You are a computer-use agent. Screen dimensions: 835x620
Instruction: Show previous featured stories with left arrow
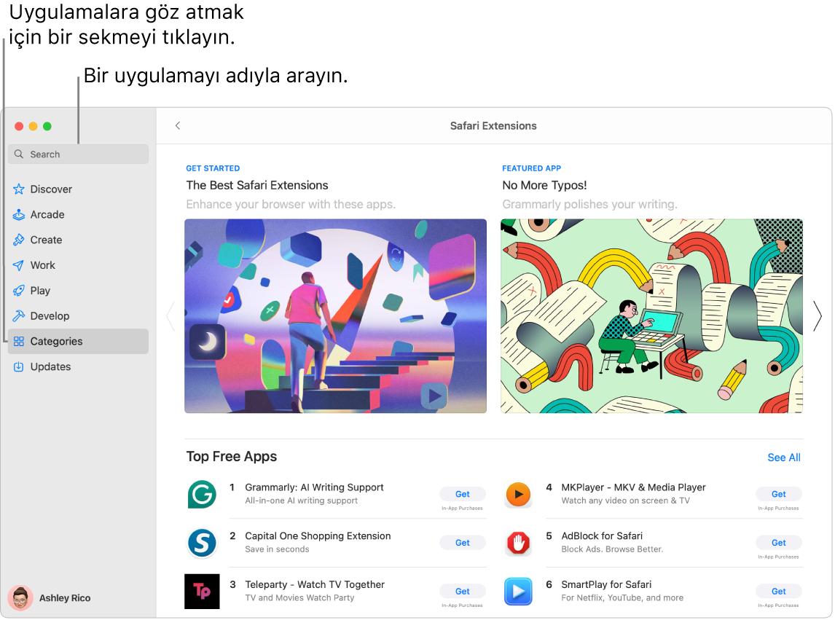pyautogui.click(x=171, y=316)
